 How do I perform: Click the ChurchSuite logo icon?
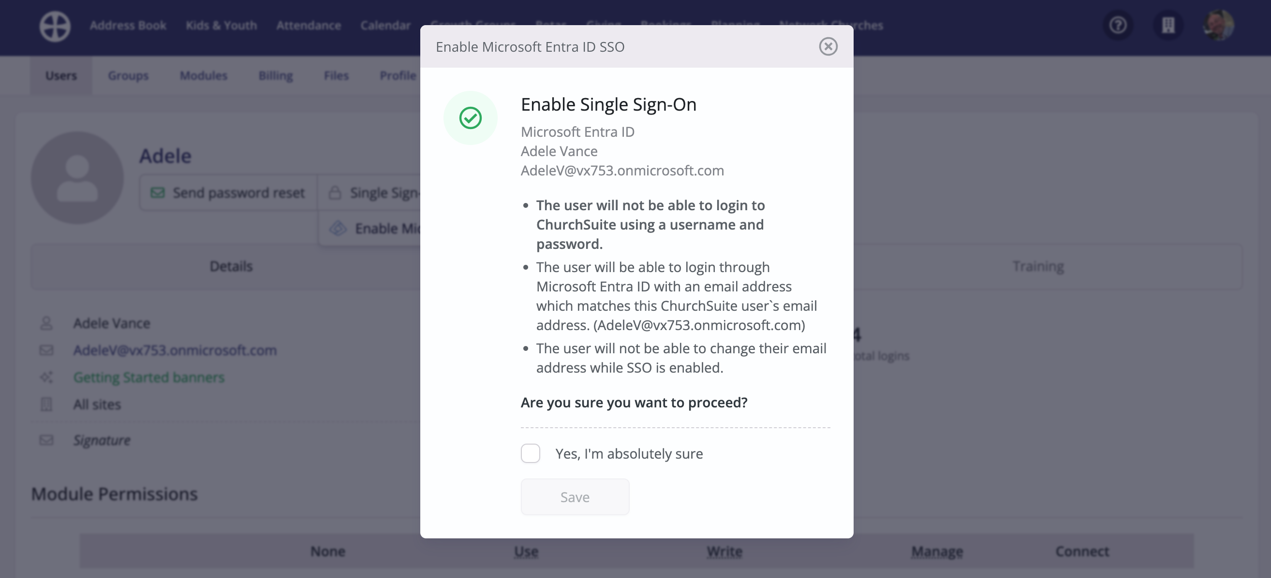click(x=55, y=26)
